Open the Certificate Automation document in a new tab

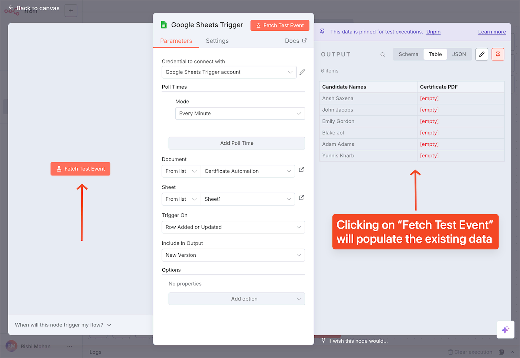coord(302,170)
